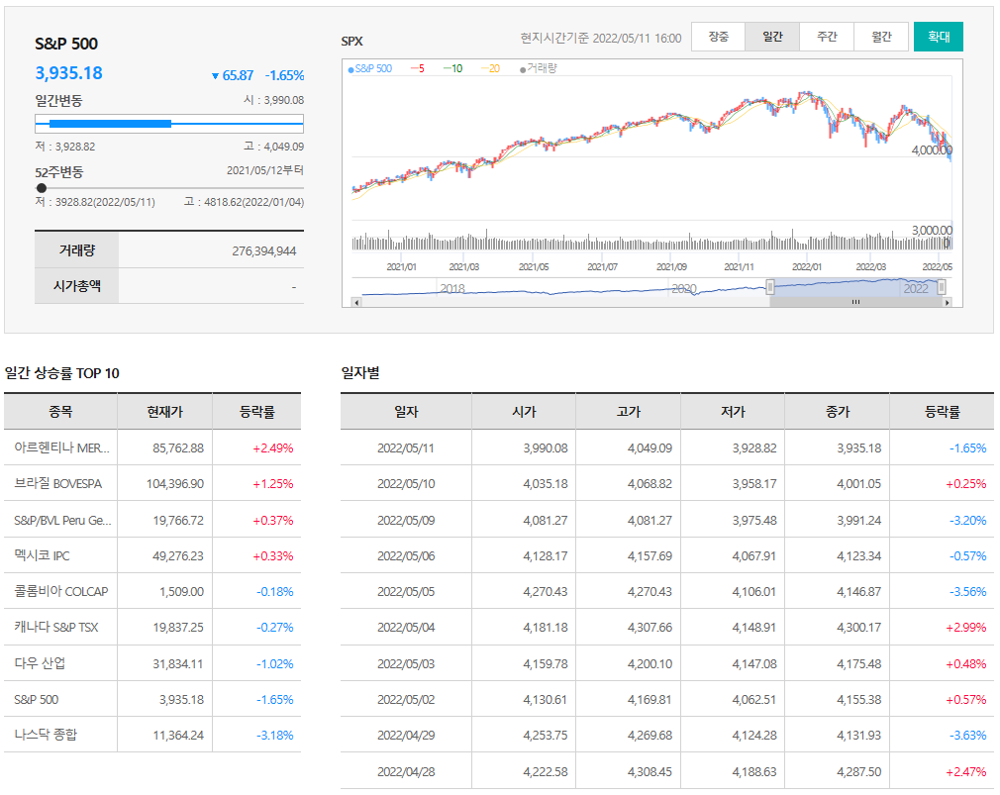Select the 2022/05/11 date cell
This screenshot has height=795, width=1000.
coord(406,447)
